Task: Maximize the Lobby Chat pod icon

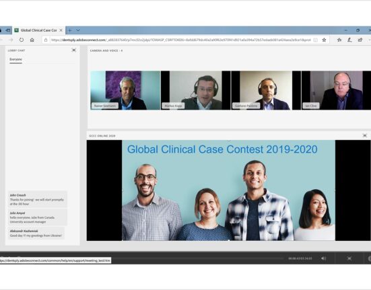Action: click(x=74, y=50)
